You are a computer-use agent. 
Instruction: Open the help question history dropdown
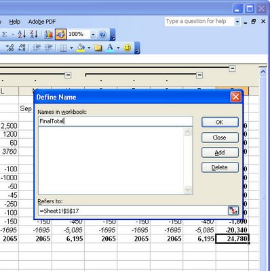point(237,22)
